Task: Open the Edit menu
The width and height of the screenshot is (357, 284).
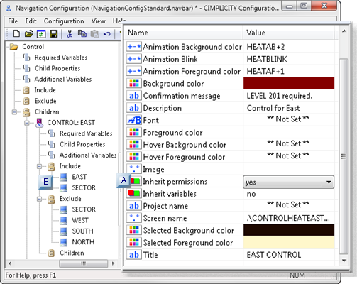Action: (x=31, y=21)
